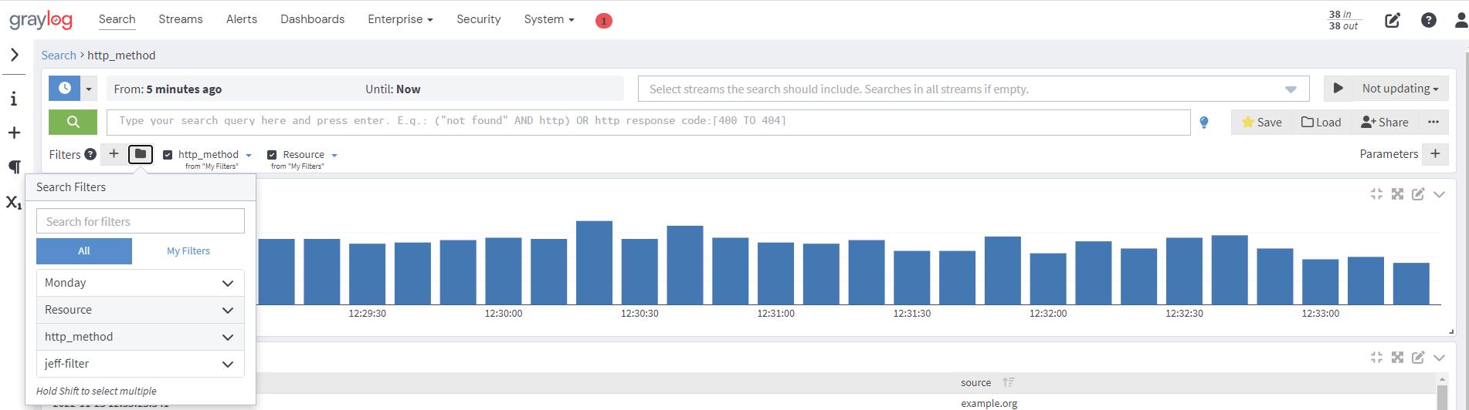
Task: Click the 5 minutes ago time range
Action: pyautogui.click(x=184, y=89)
